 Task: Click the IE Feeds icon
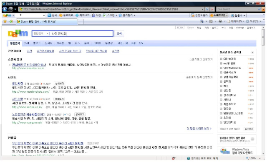tap(211, 21)
